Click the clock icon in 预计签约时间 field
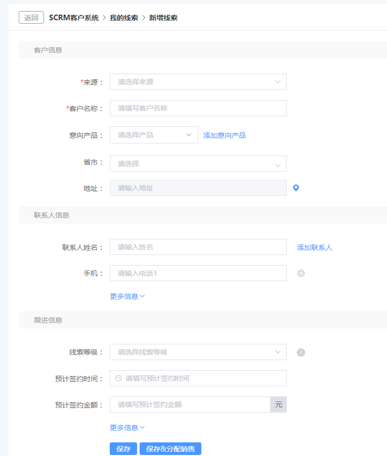The width and height of the screenshot is (387, 456). coord(118,378)
